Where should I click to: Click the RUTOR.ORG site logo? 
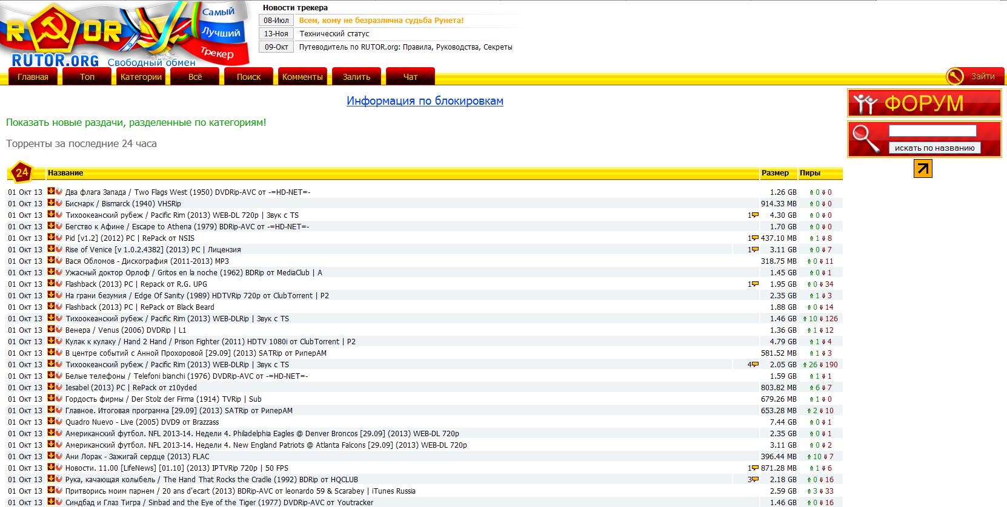click(55, 61)
